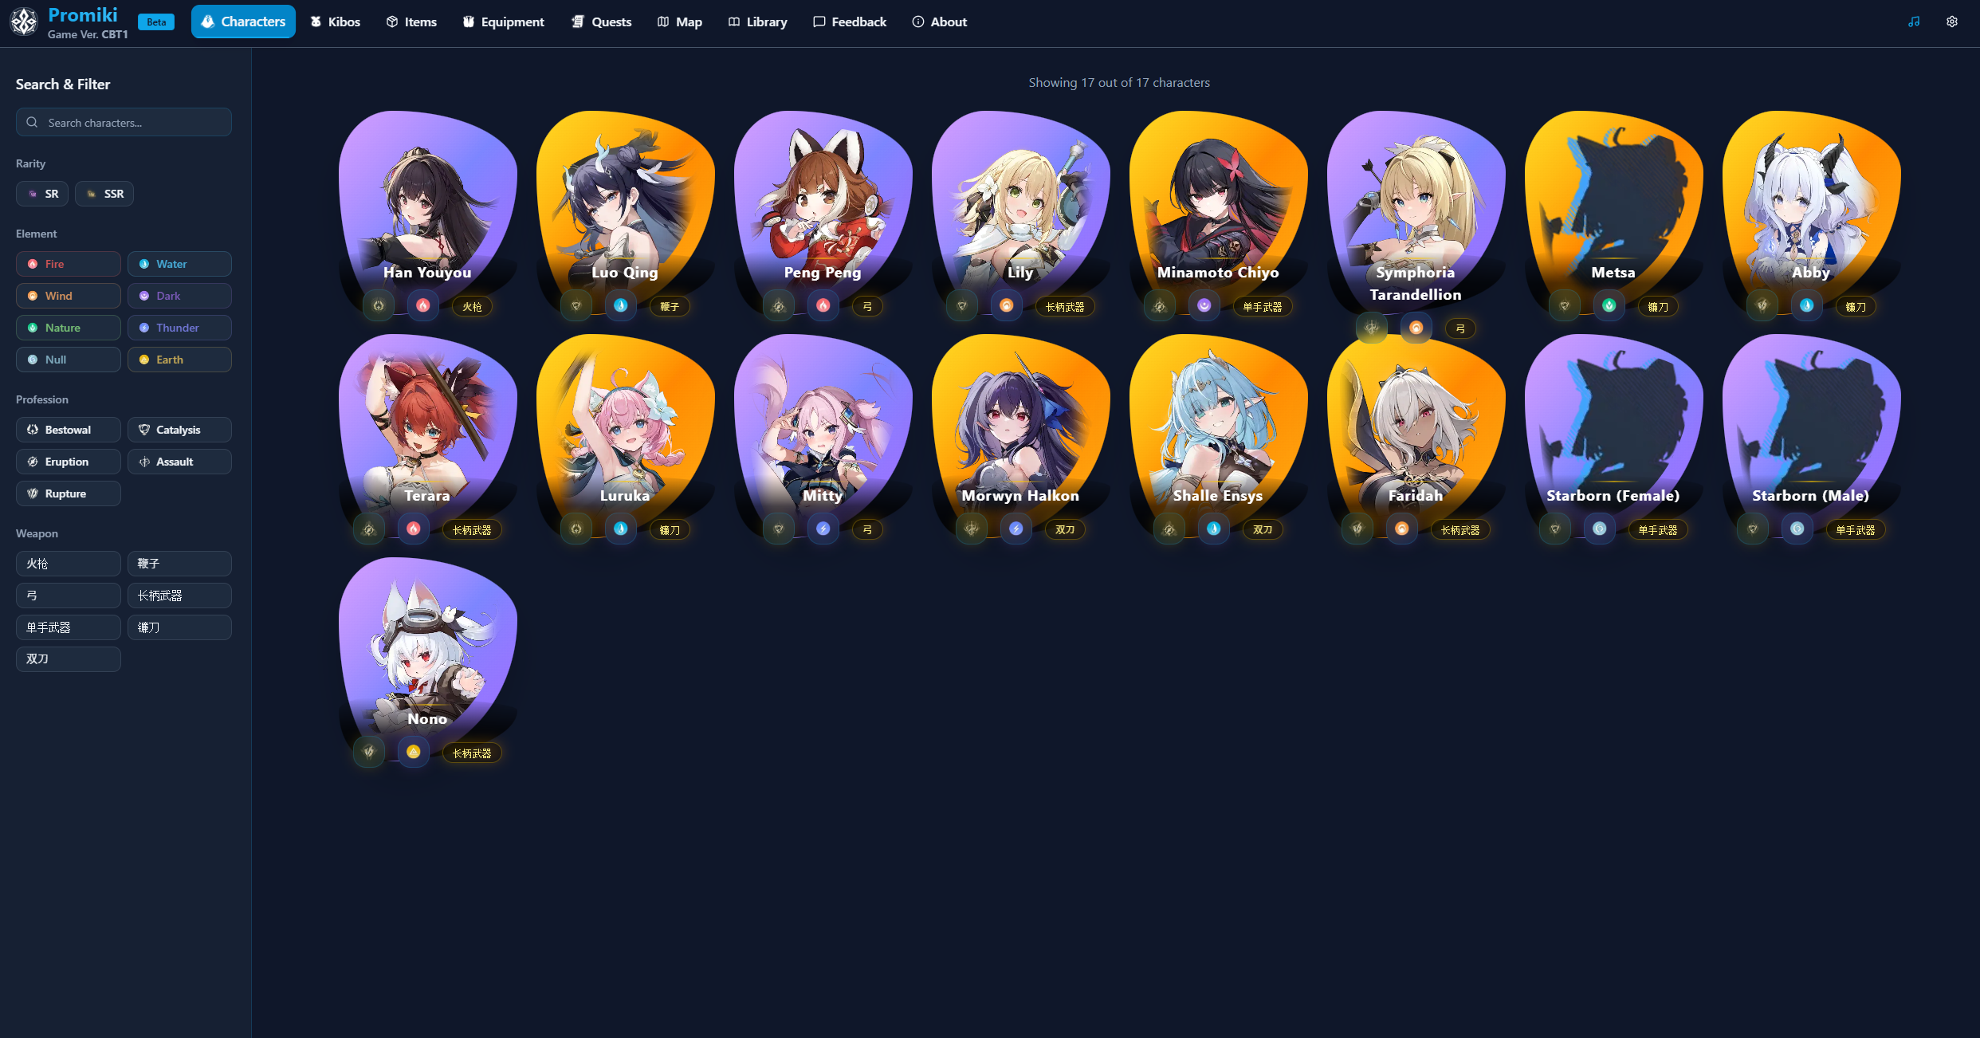Viewport: 1980px width, 1038px height.
Task: Click Han Youyou's fire element icon
Action: coord(423,305)
